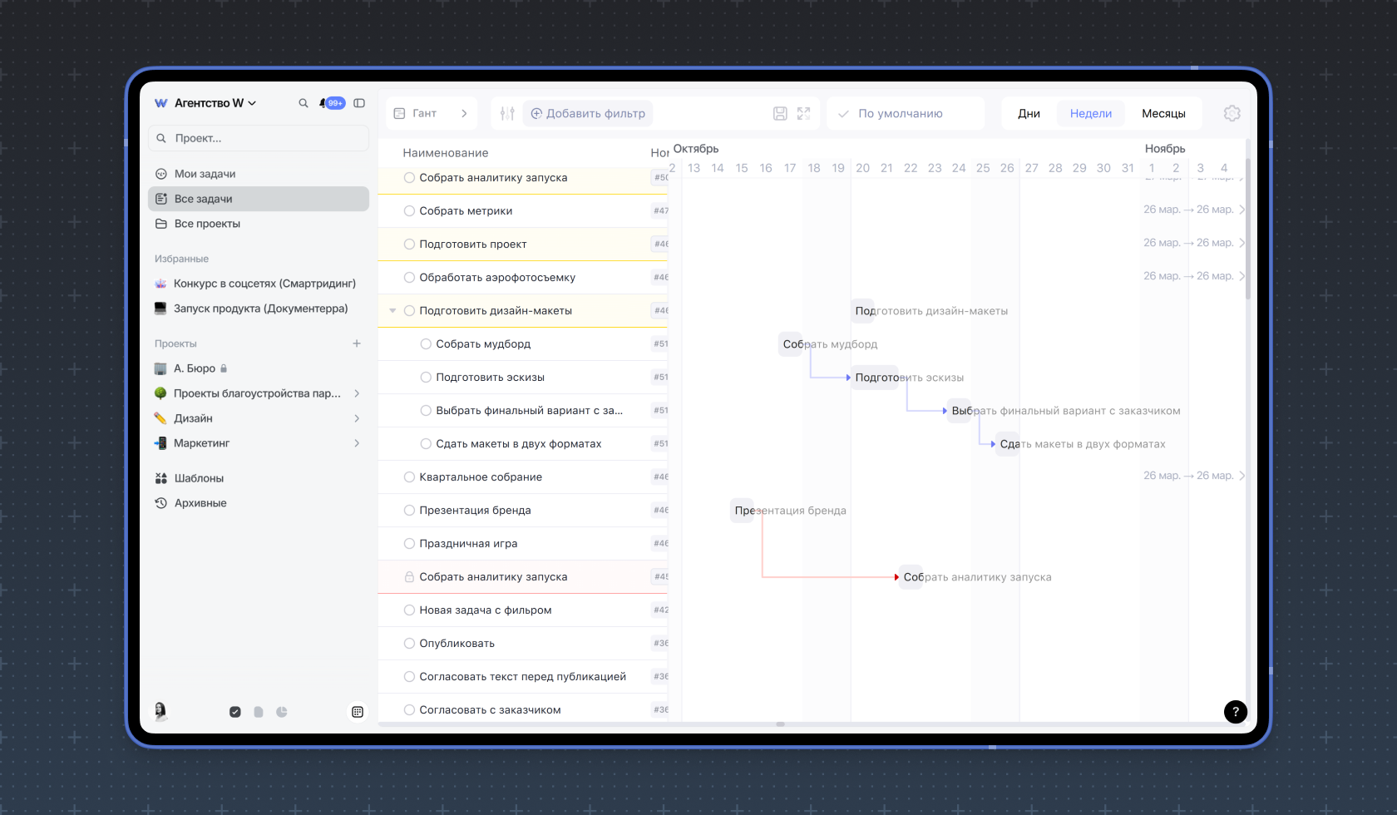The image size is (1397, 815).
Task: Click the save view icon
Action: pos(780,113)
